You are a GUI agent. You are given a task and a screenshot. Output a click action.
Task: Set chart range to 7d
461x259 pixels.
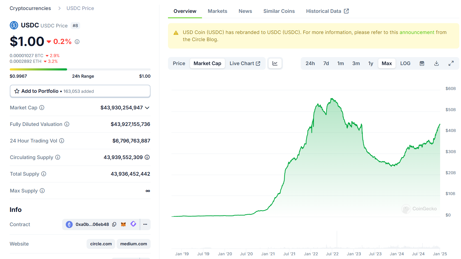(326, 63)
